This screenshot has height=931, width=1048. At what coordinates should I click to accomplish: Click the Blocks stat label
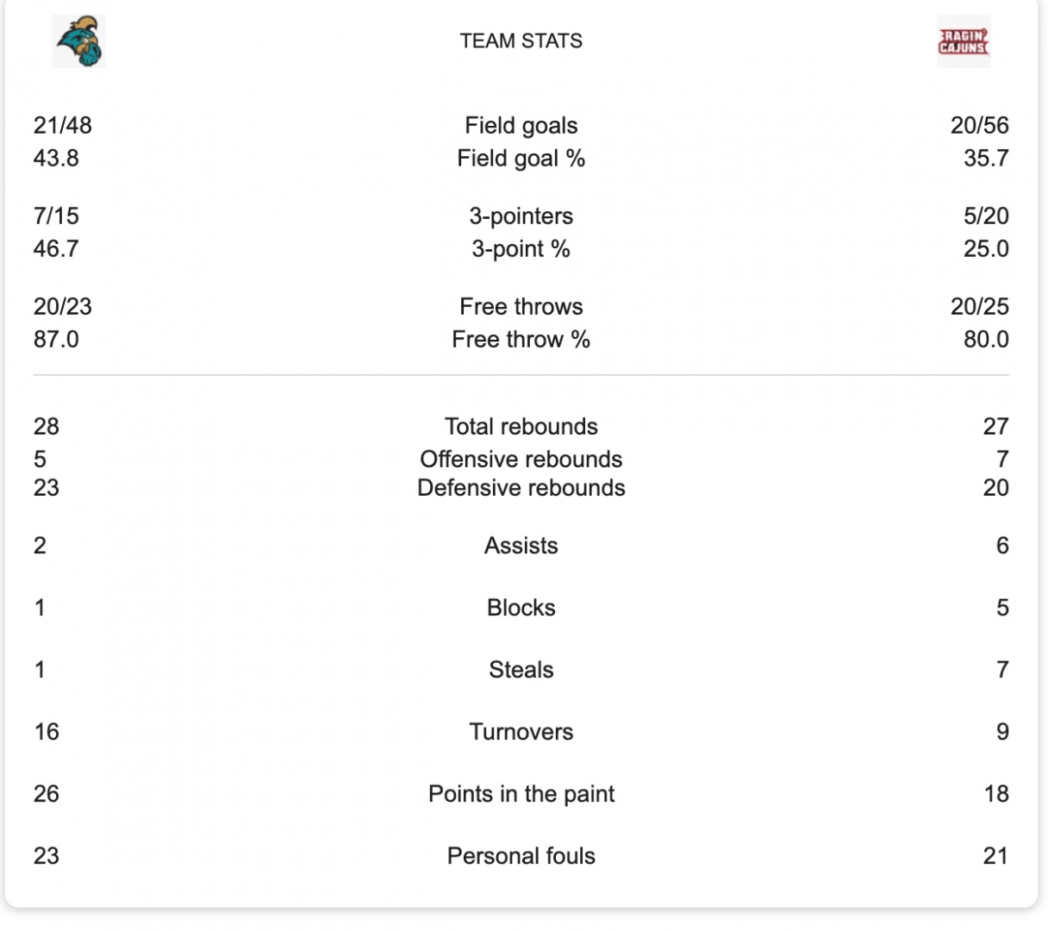521,608
